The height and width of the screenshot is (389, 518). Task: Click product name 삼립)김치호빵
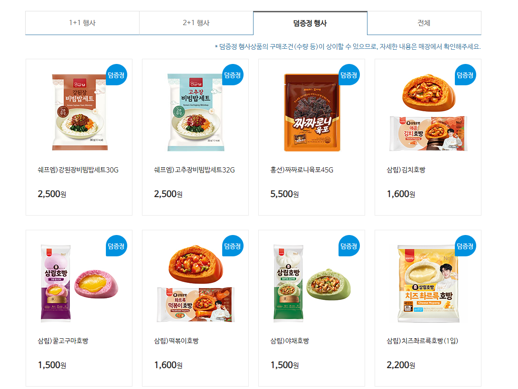(406, 170)
